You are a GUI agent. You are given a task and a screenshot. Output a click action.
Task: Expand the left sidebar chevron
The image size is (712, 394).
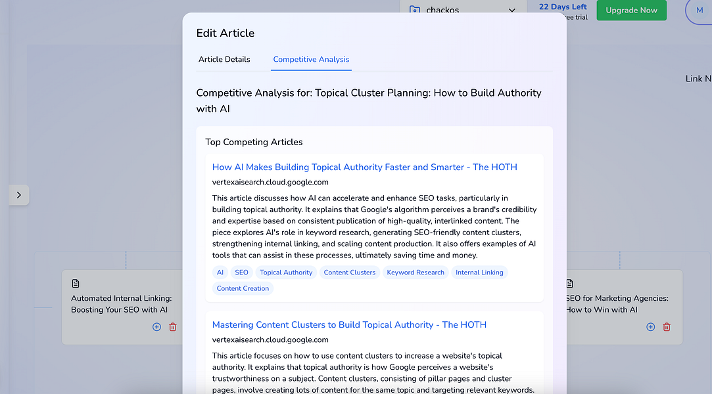[x=18, y=195]
